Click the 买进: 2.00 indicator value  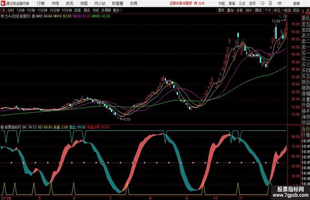click(61, 127)
